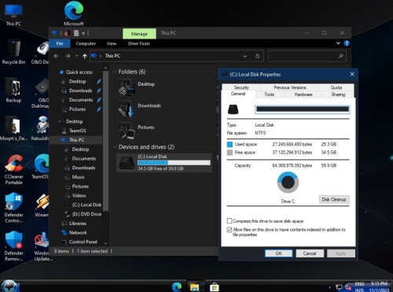Click the Windows Start button on the taskbar
This screenshot has height=292, width=393.
click(10, 286)
